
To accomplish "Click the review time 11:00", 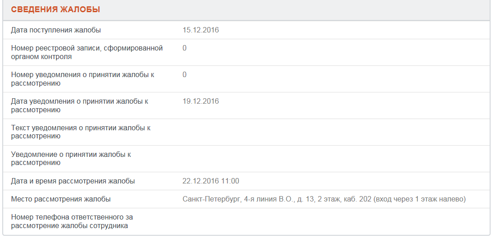I will pyautogui.click(x=230, y=181).
